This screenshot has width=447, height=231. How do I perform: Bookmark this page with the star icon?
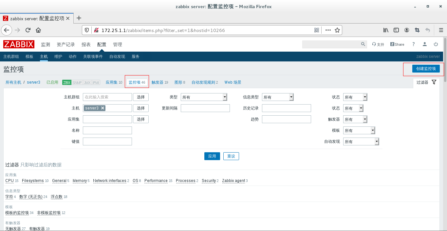(337, 30)
